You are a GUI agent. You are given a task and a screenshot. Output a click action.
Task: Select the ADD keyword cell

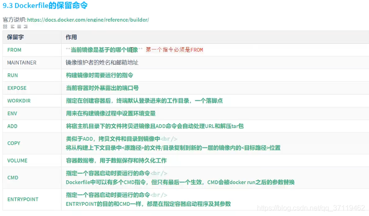32,126
